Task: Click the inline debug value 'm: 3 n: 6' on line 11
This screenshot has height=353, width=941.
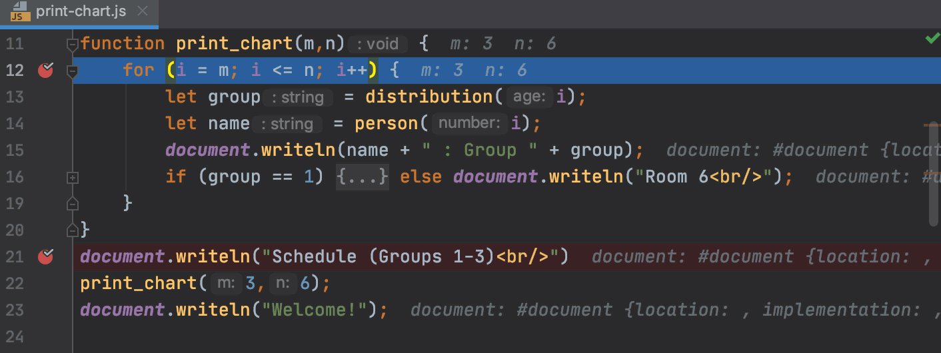Action: 502,44
